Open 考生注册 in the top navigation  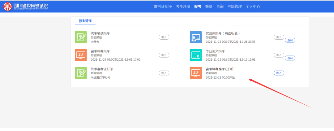tap(183, 7)
